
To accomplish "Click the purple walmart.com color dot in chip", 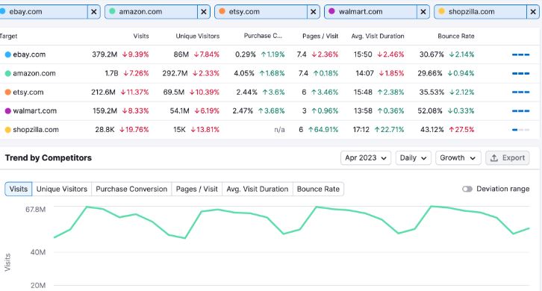I will [x=331, y=11].
